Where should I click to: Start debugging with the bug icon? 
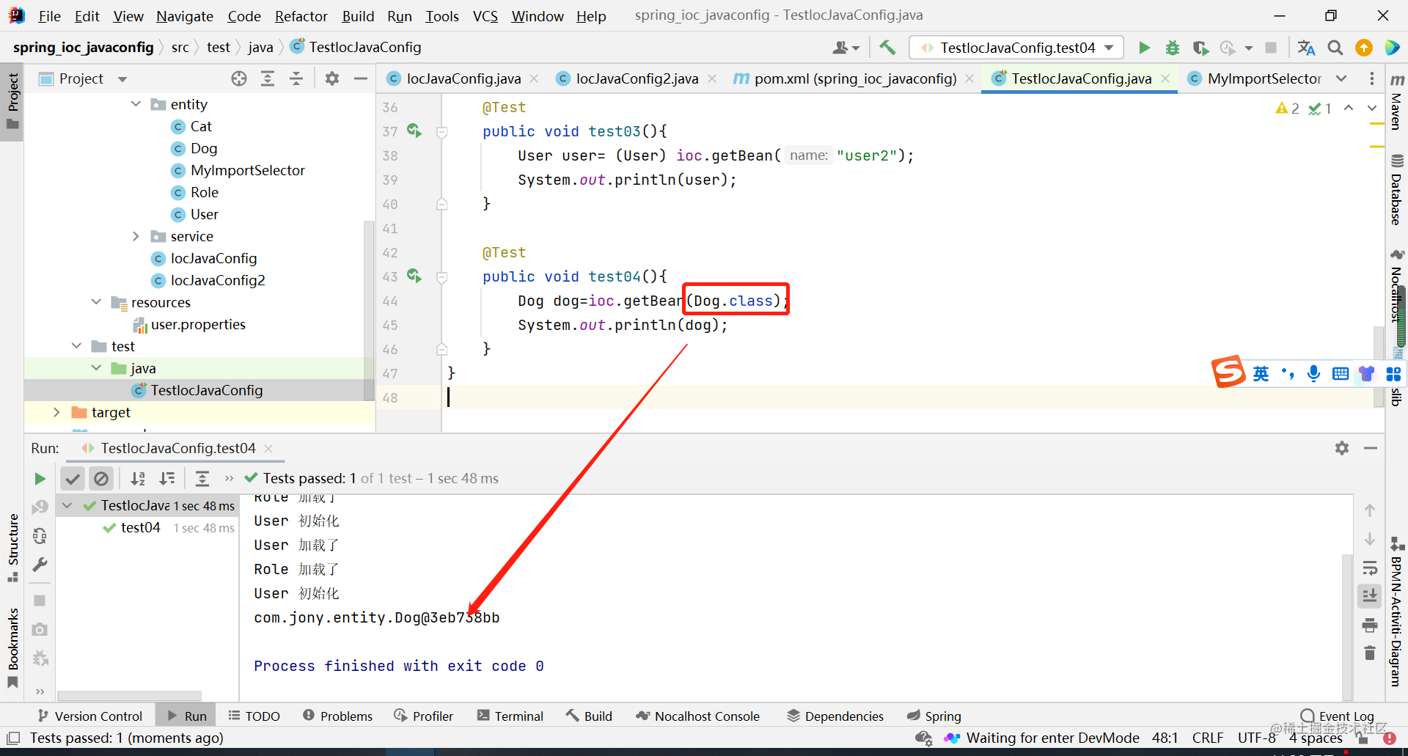tap(1173, 48)
